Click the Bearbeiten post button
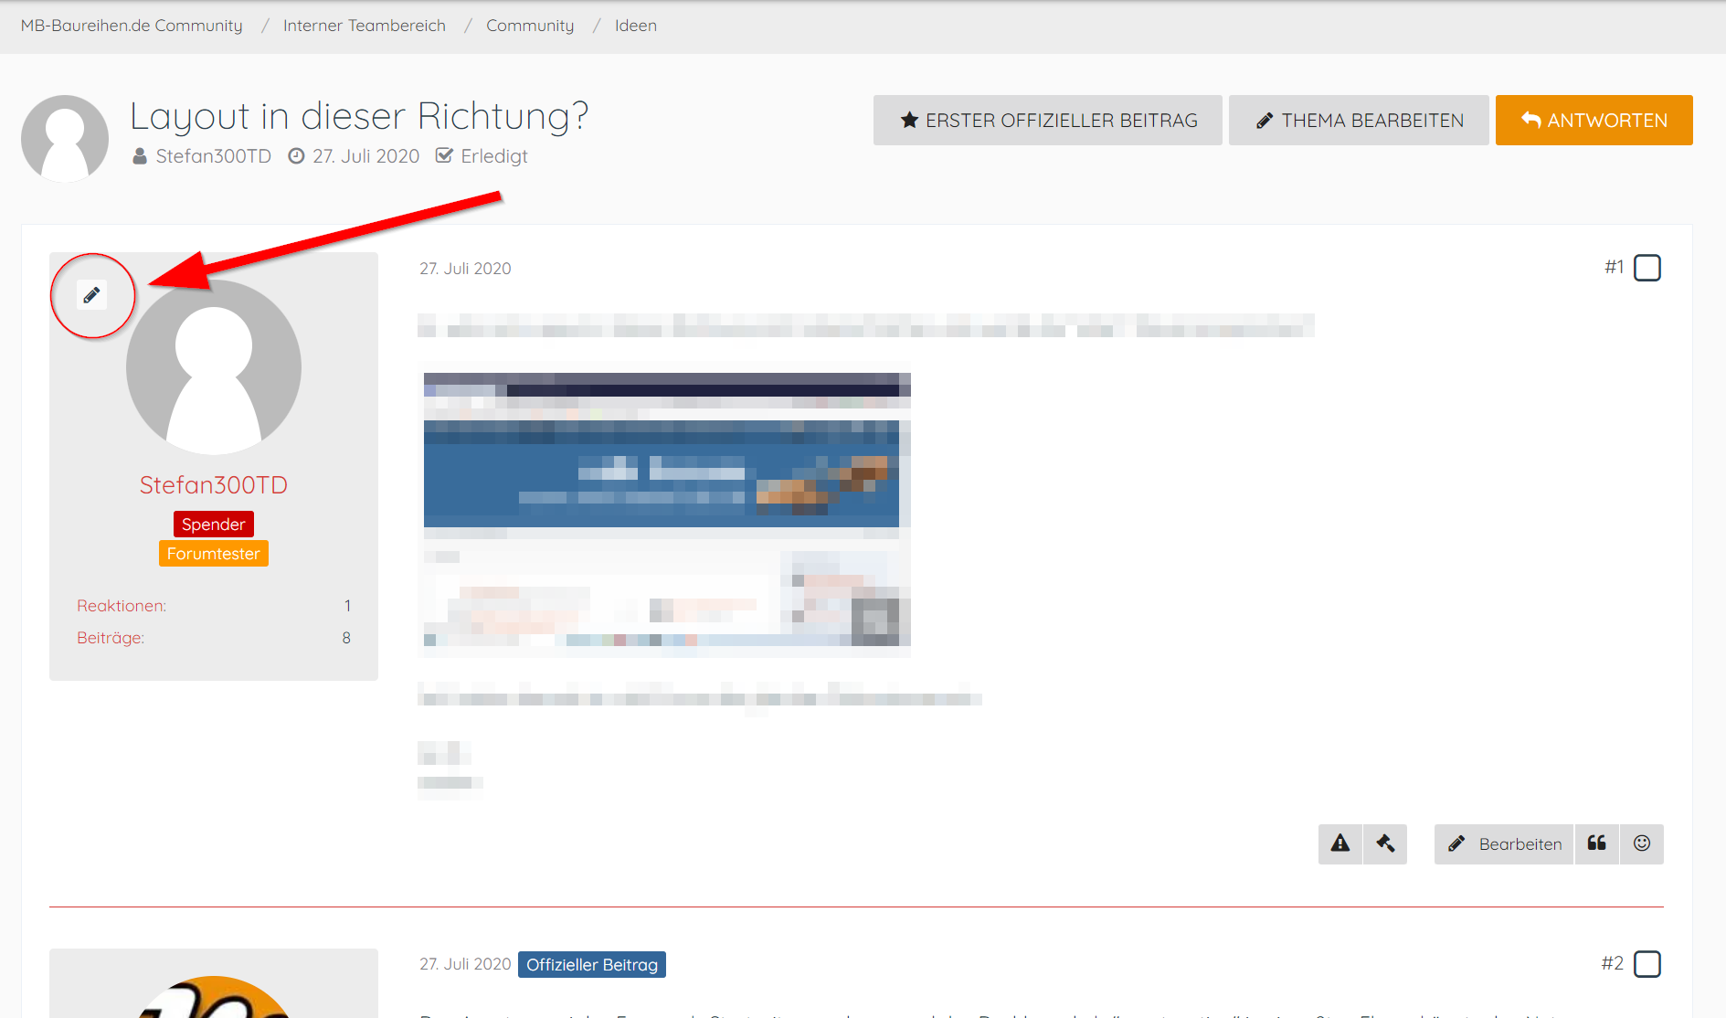Viewport: 1726px width, 1018px height. [1504, 843]
